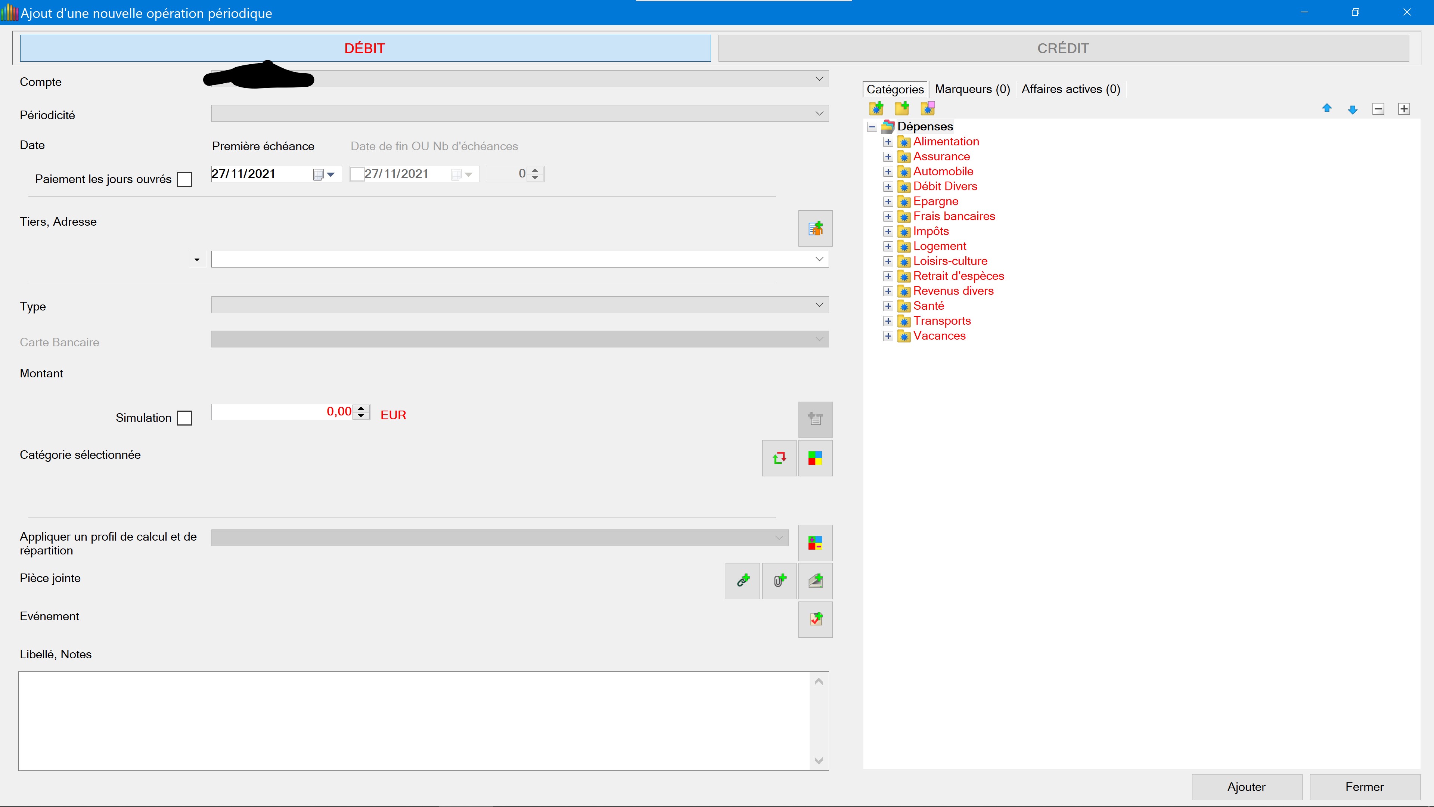Image resolution: width=1434 pixels, height=807 pixels.
Task: Open the Compte dropdown
Action: pyautogui.click(x=819, y=78)
